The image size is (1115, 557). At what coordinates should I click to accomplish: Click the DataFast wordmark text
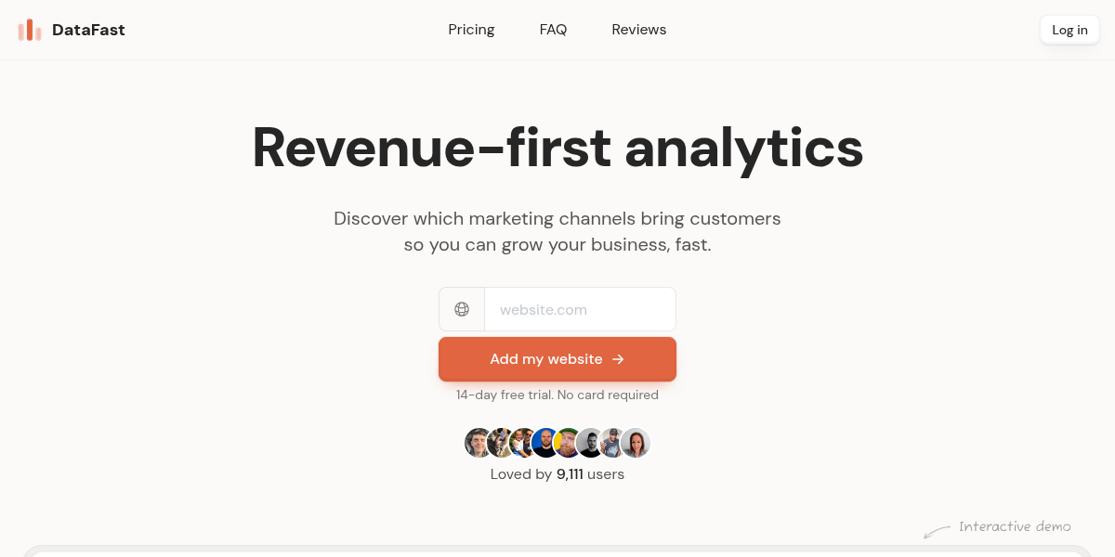click(x=88, y=30)
